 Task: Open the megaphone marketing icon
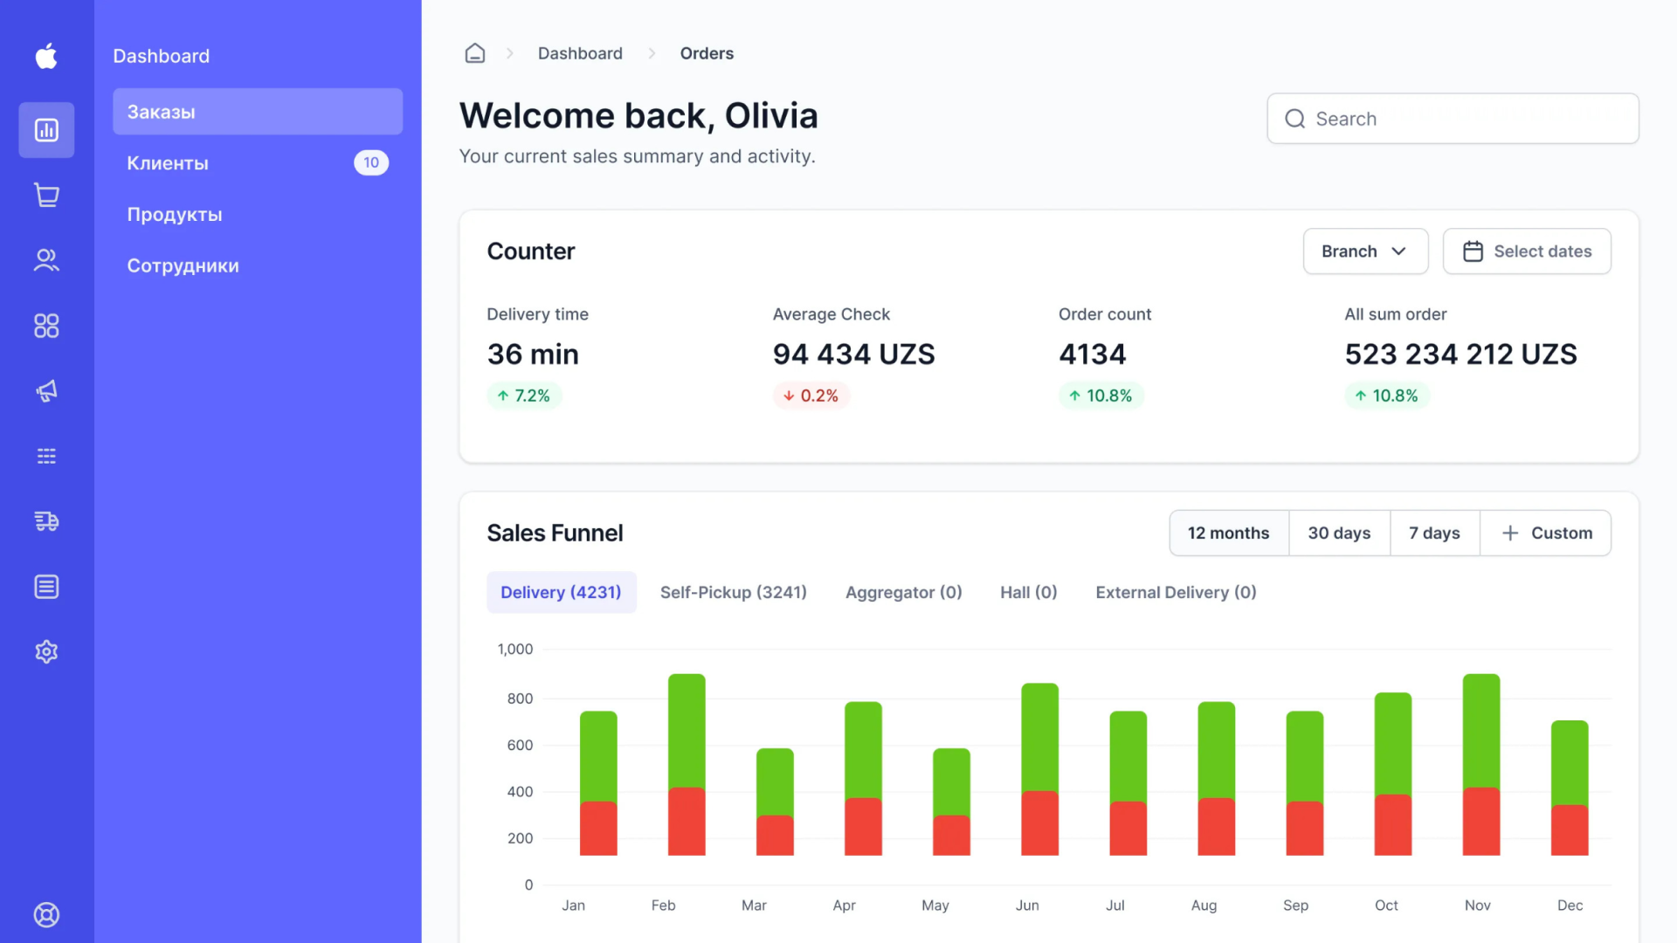click(46, 391)
